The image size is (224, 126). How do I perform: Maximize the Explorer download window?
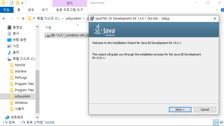(208, 3)
